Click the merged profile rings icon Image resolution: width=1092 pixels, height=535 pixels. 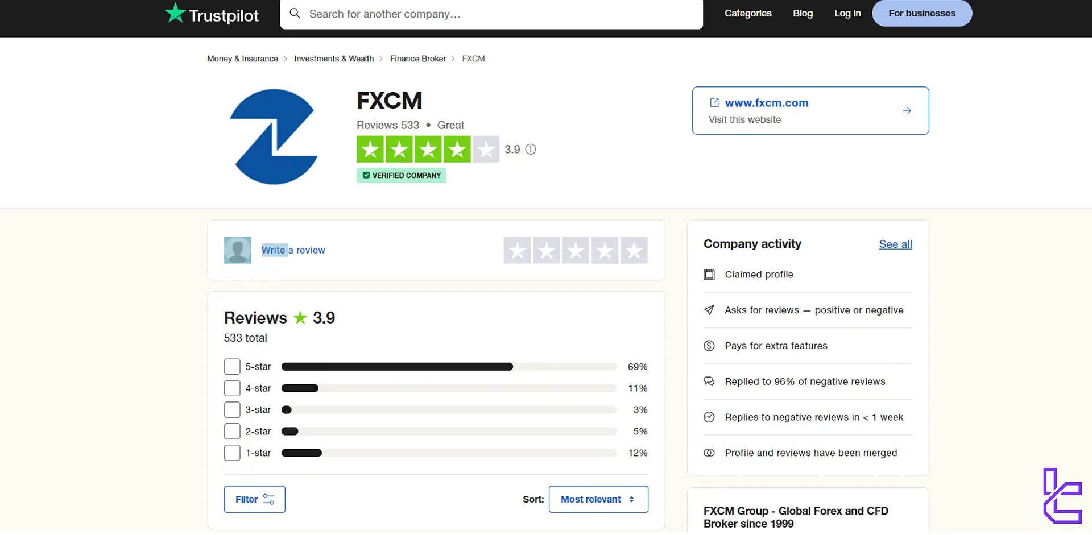coord(709,453)
